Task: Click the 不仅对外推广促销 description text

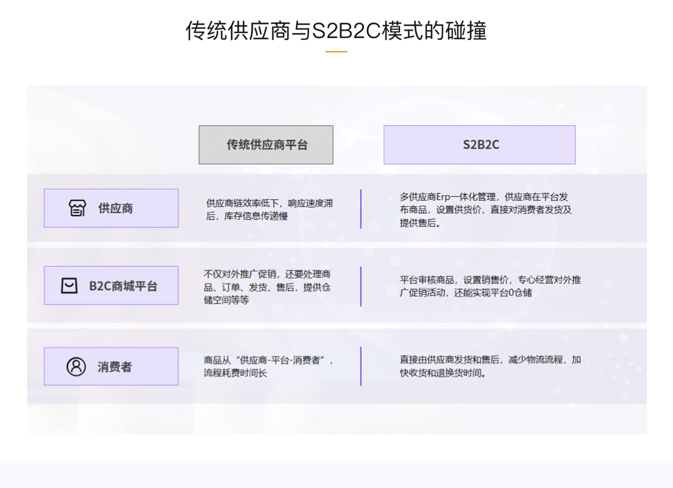Action: 267,287
